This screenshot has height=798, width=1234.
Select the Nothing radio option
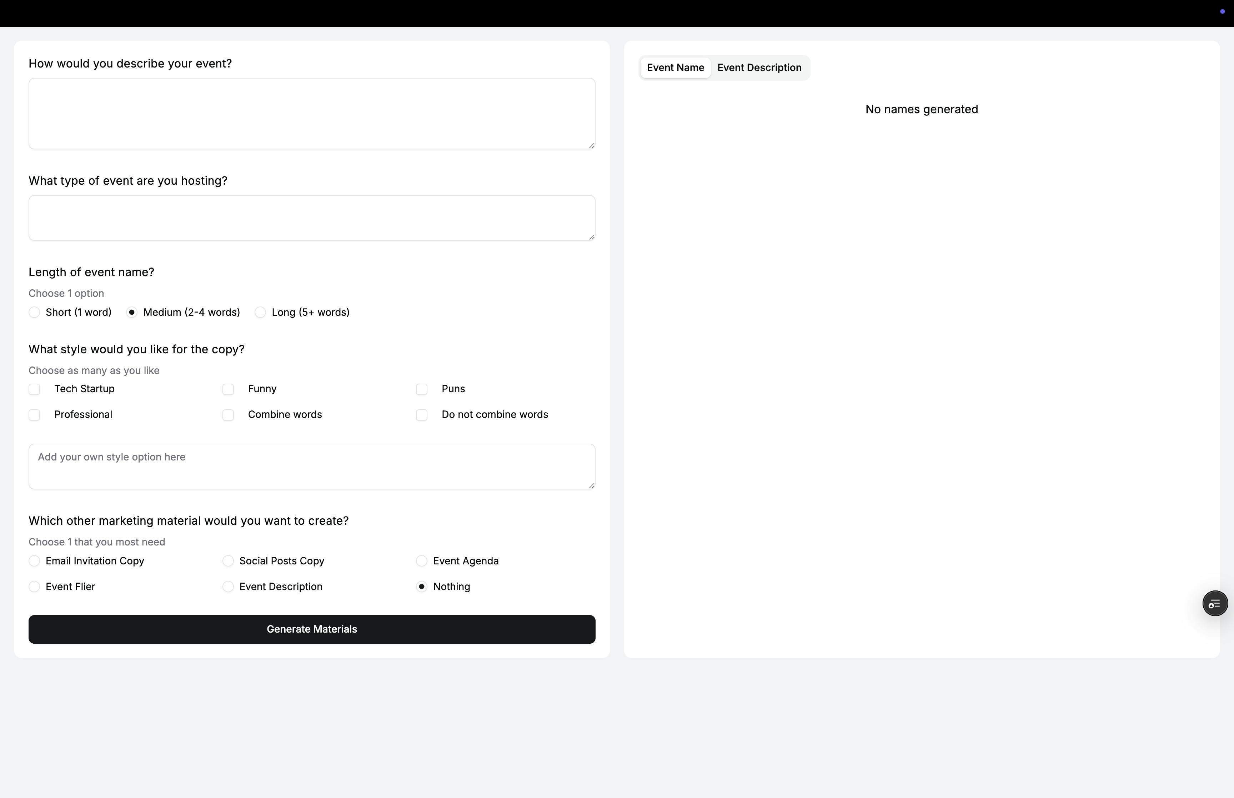pos(422,587)
